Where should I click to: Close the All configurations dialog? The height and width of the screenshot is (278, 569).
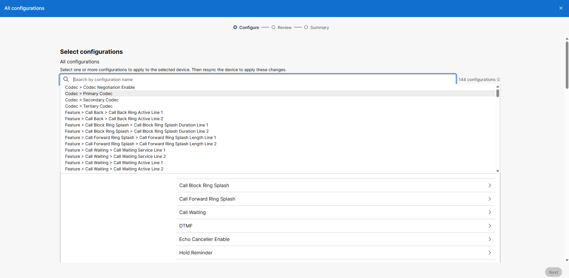tap(561, 8)
